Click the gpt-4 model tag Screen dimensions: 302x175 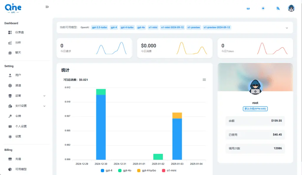tap(114, 27)
